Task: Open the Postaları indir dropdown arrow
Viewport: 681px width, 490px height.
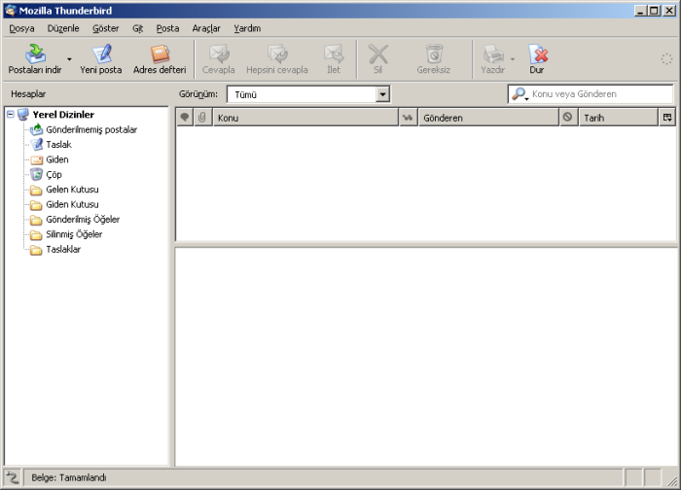Action: click(69, 59)
